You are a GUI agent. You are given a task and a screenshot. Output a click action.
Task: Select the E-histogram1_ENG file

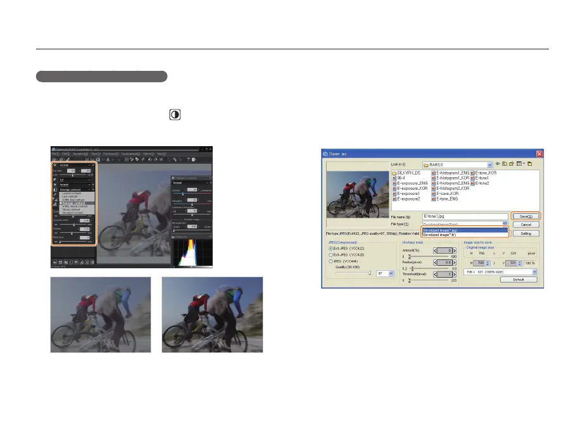pos(450,173)
